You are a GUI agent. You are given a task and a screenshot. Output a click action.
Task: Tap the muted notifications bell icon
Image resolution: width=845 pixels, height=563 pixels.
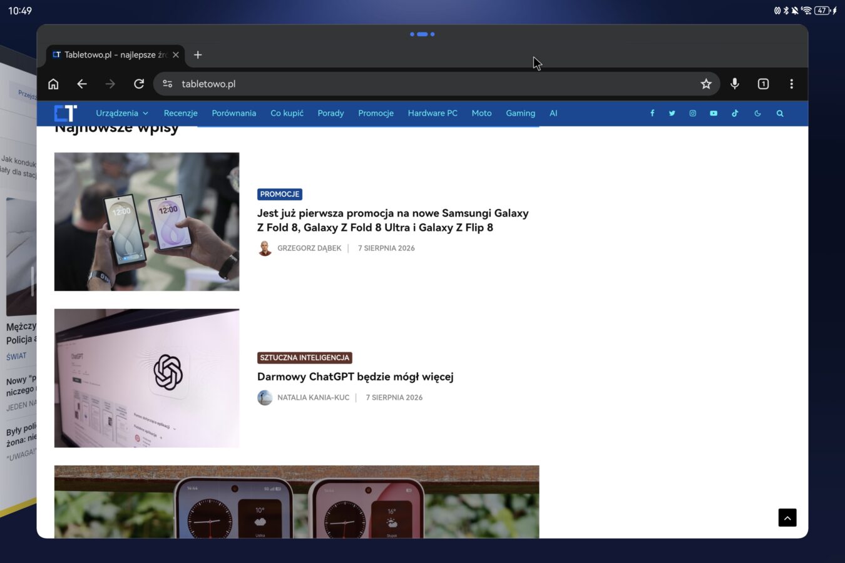(x=795, y=11)
